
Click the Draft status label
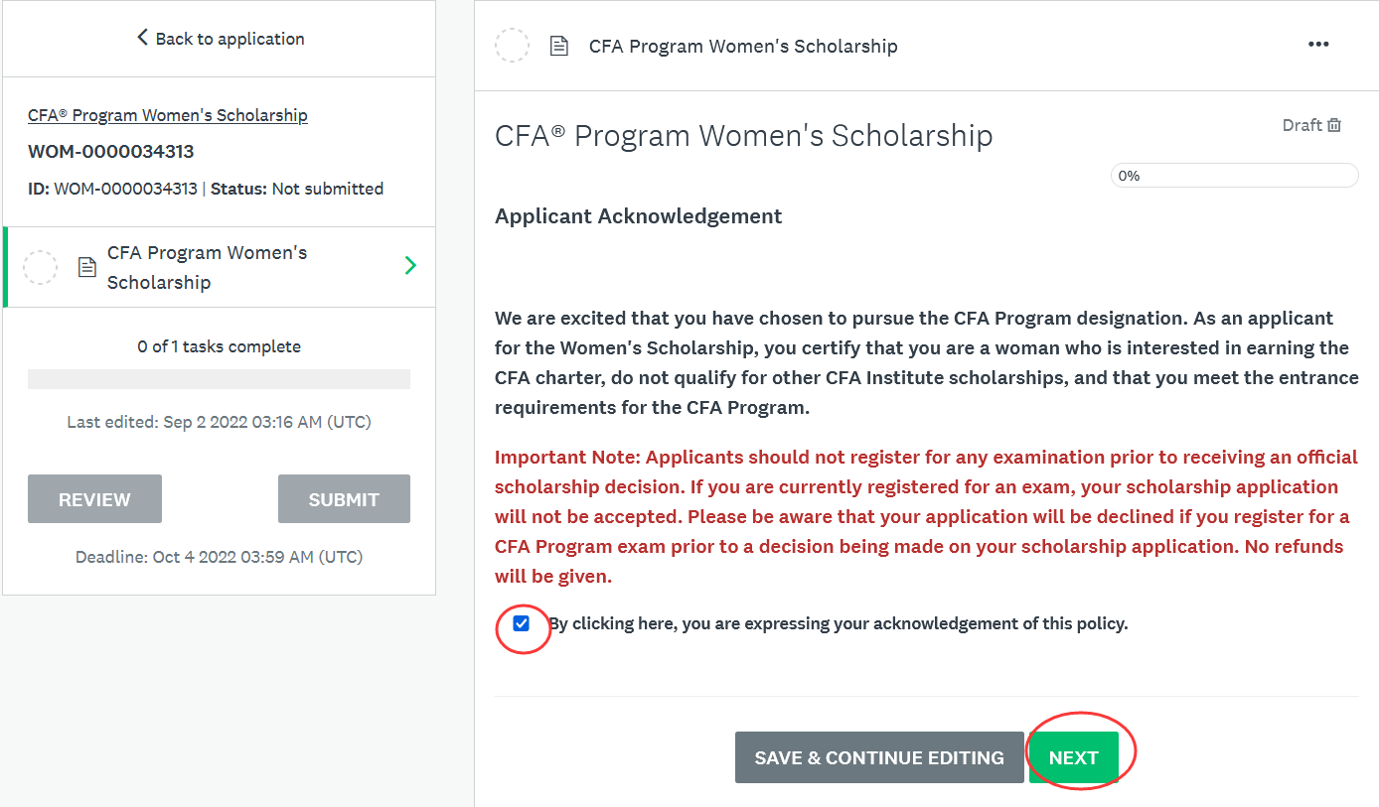click(x=1302, y=125)
